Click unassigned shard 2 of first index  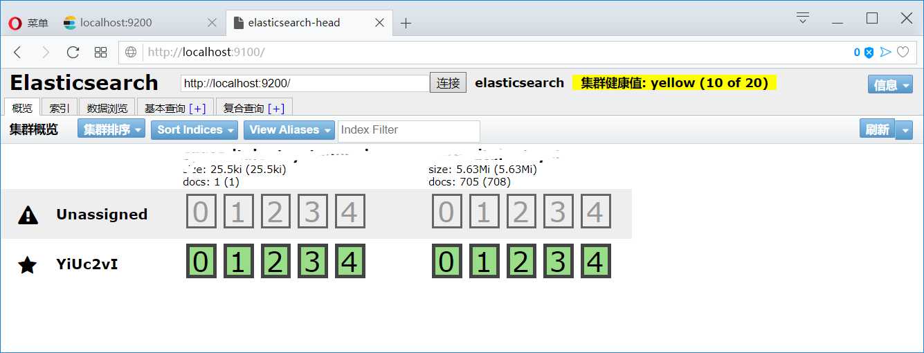[x=275, y=211]
